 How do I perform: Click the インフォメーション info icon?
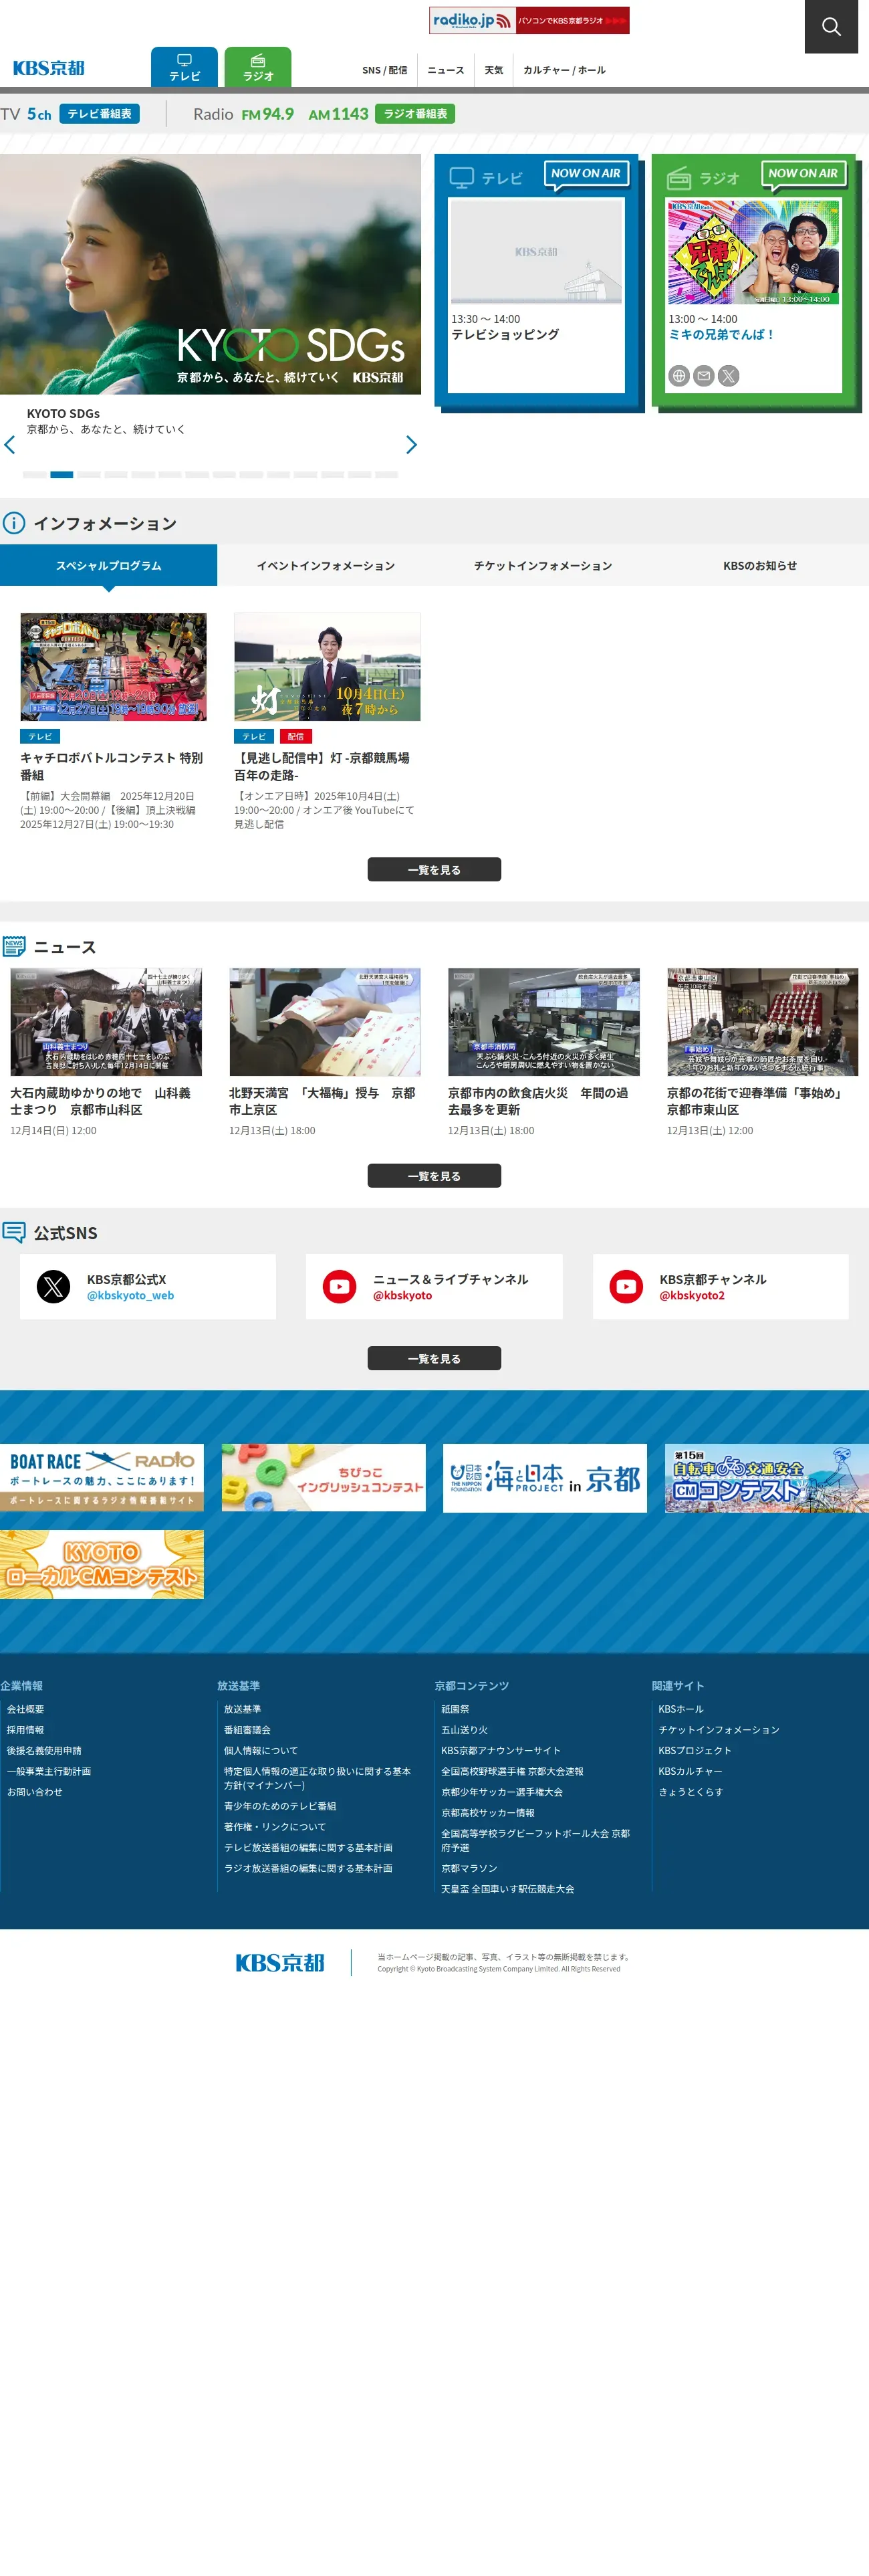tap(14, 523)
